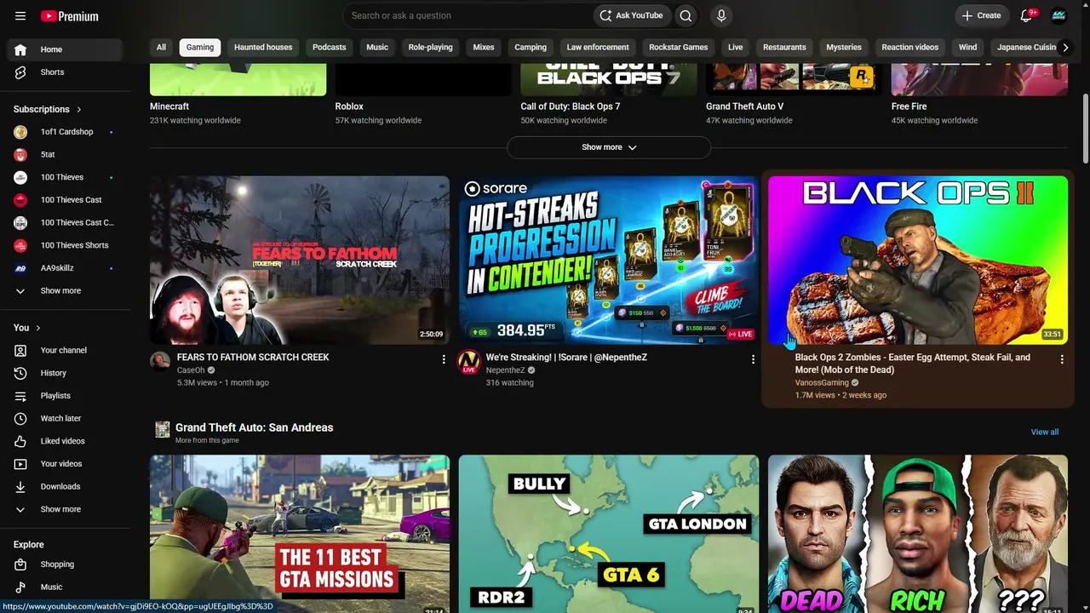The height and width of the screenshot is (613, 1090).
Task: Open the 1of1 Cardshop channel avatar
Action: [20, 132]
